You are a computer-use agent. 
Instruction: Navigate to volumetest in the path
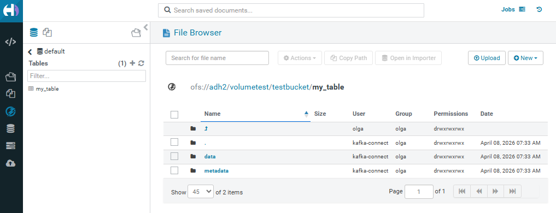click(249, 87)
